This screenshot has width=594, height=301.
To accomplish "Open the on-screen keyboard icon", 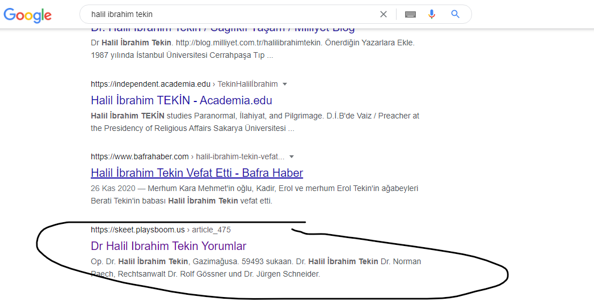I will [410, 14].
